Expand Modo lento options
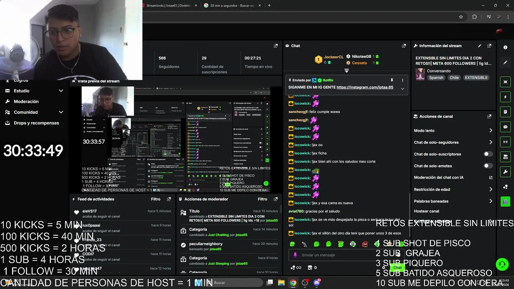The image size is (514, 289). pos(490,130)
